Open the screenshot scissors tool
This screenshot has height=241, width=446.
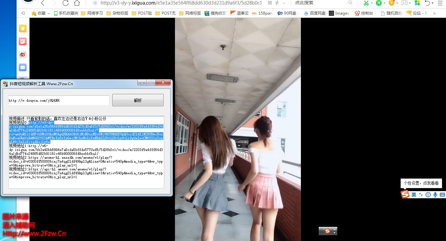(366, 3)
